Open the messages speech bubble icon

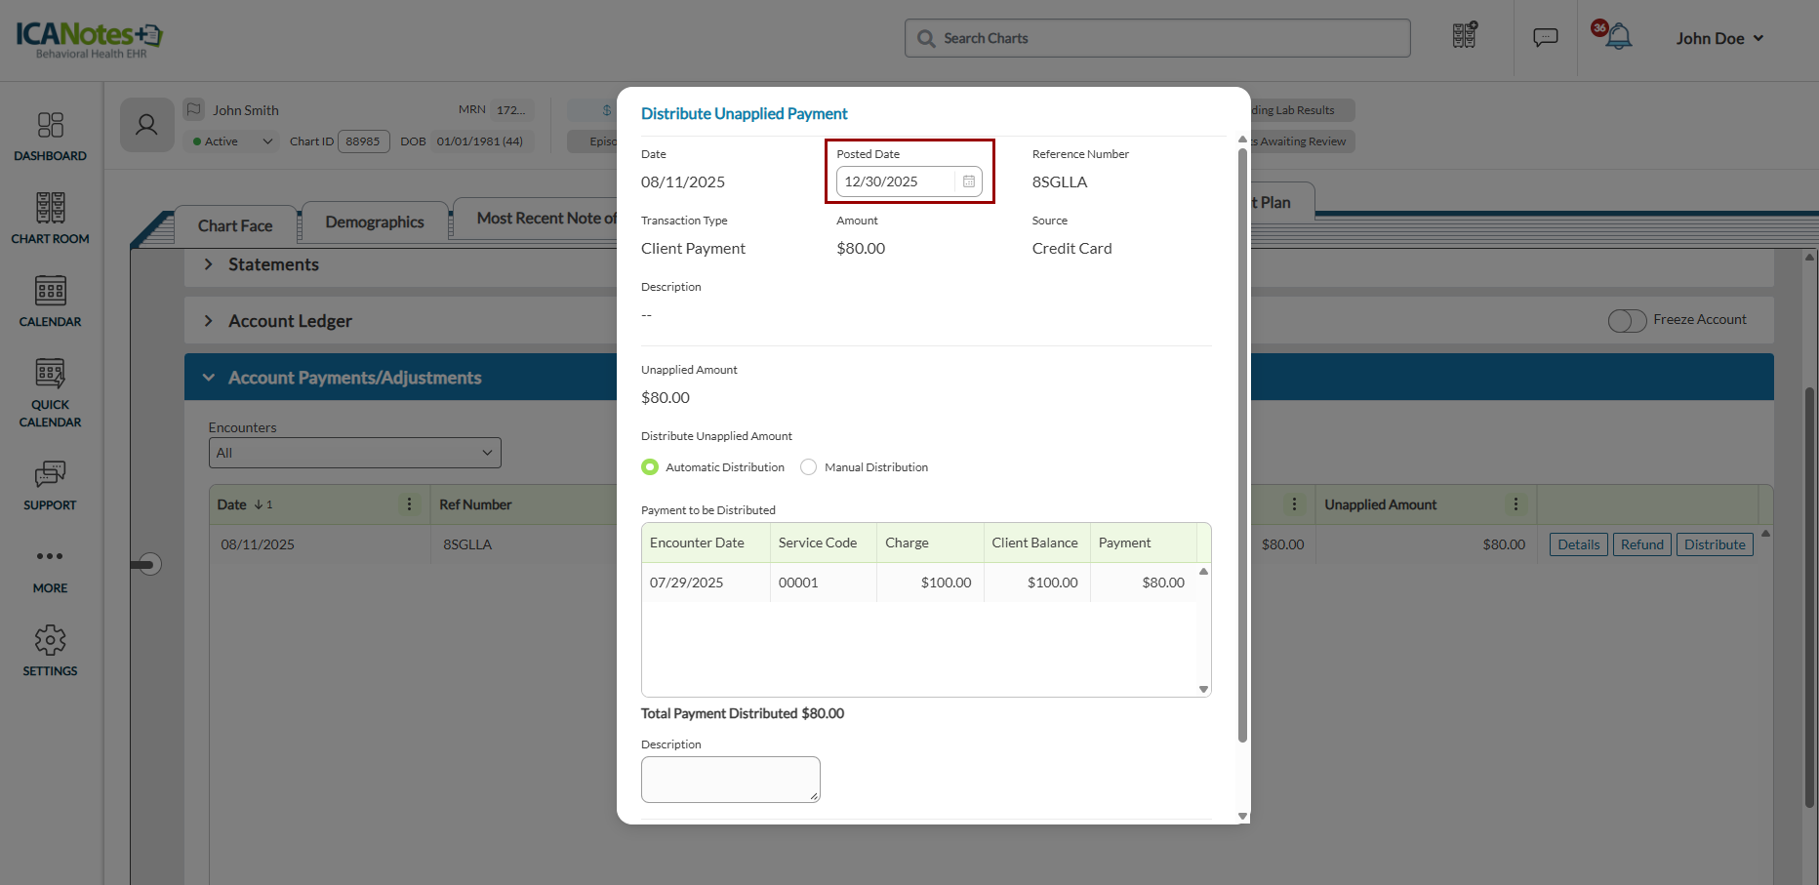1545,38
